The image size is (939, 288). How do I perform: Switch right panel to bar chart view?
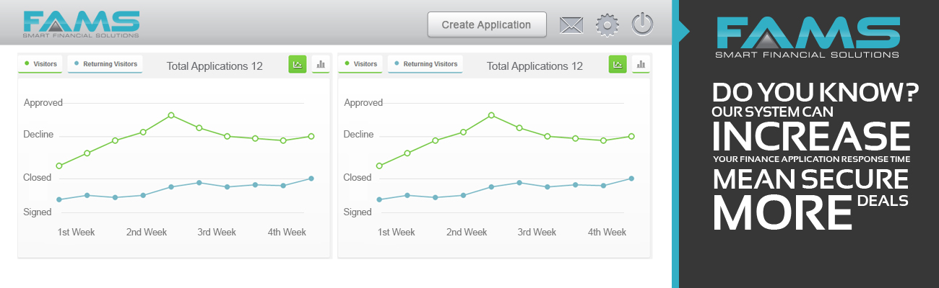pos(640,64)
